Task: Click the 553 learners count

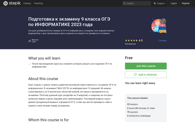Action: pyautogui.click(x=130, y=44)
